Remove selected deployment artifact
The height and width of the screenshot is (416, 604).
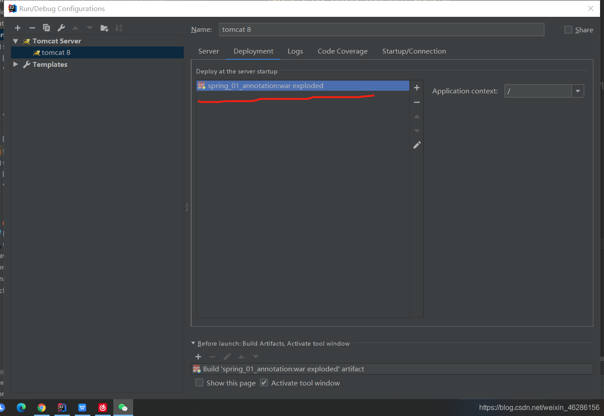click(417, 102)
